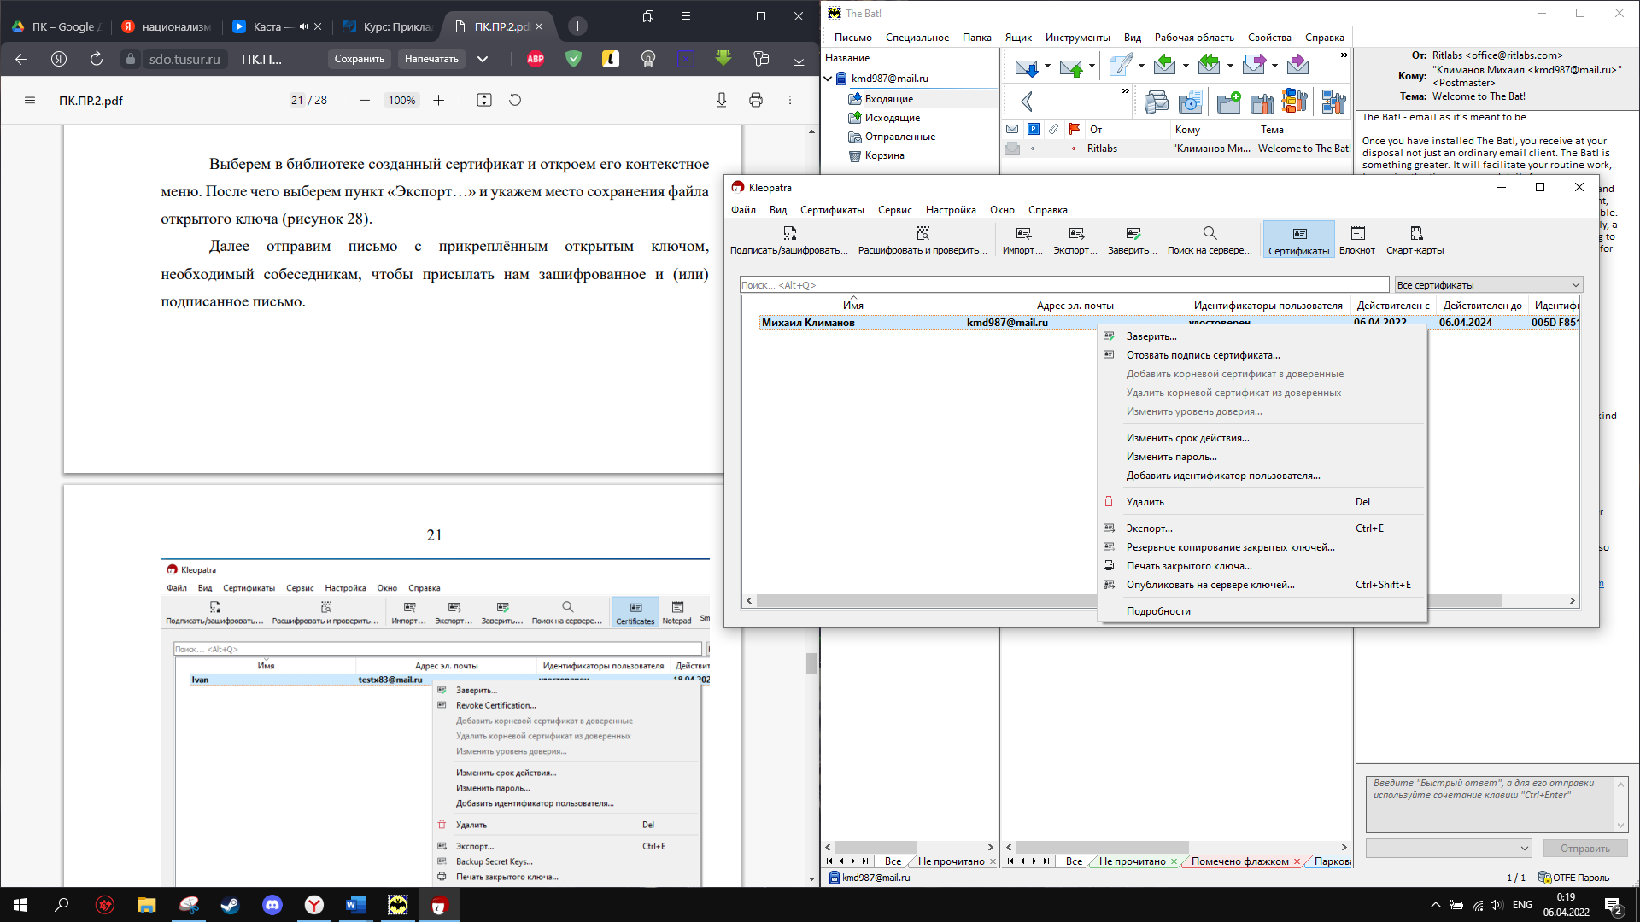
Task: Open the Notepad (Блокнот) view in Kleopatra
Action: click(x=1357, y=240)
